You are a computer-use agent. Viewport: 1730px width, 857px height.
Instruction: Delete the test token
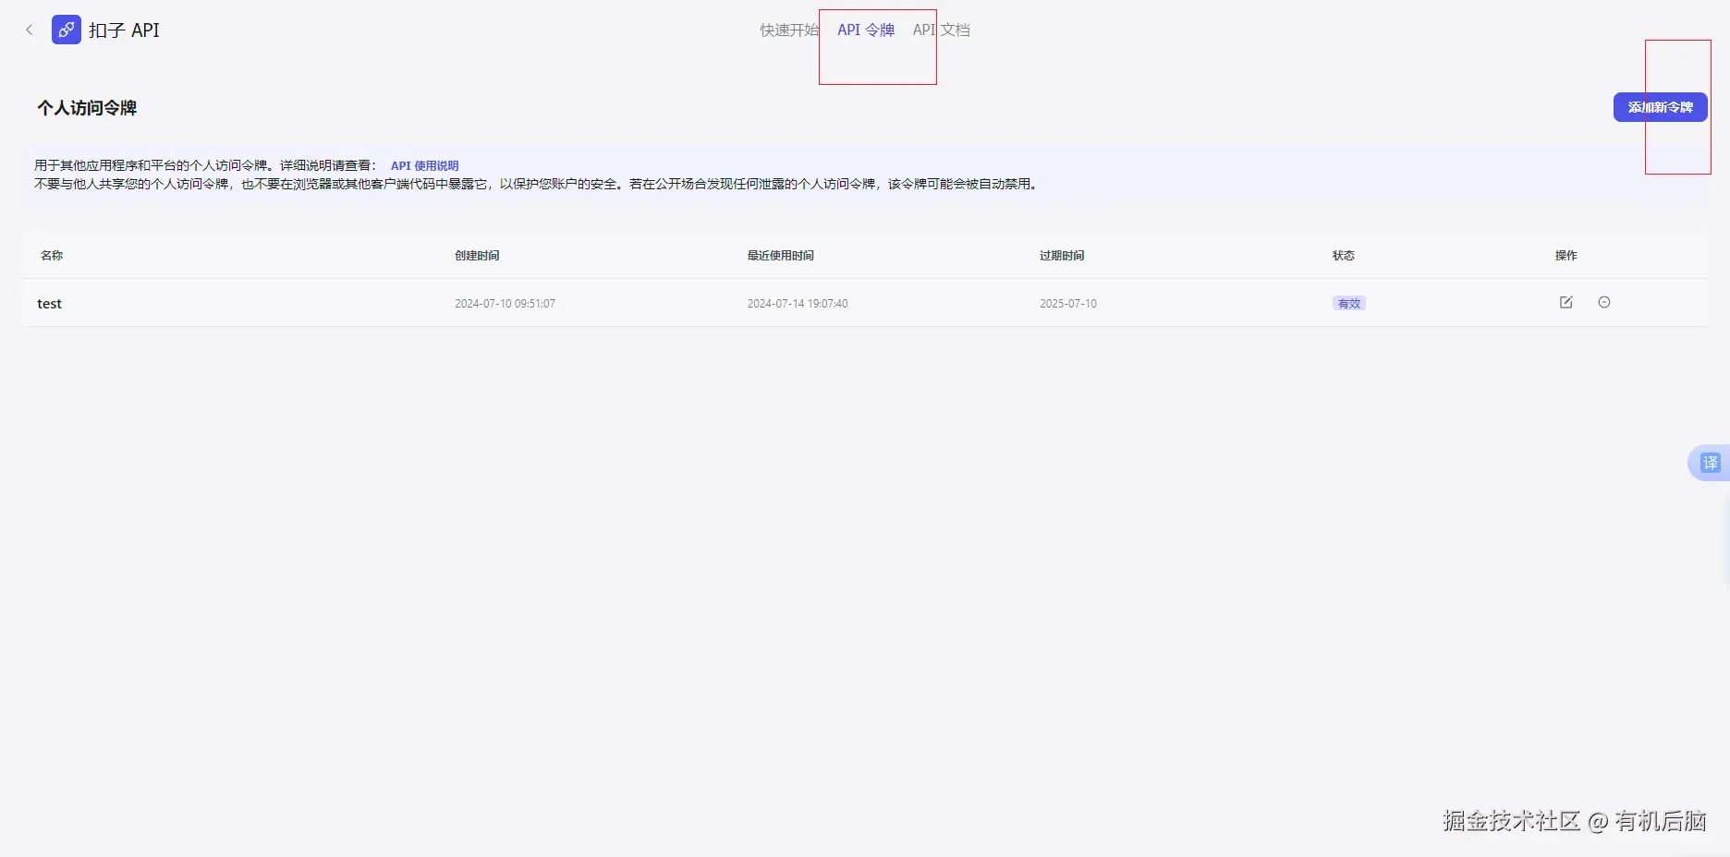(1604, 302)
